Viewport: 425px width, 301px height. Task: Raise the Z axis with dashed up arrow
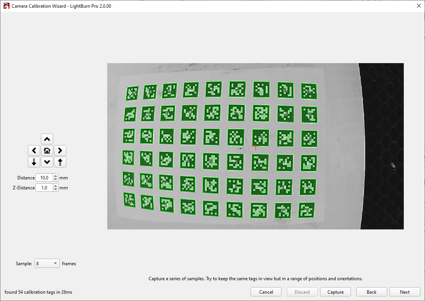click(60, 162)
